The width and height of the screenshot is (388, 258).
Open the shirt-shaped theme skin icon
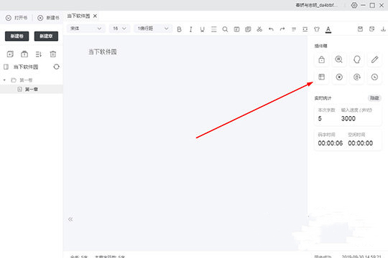pyautogui.click(x=316, y=29)
